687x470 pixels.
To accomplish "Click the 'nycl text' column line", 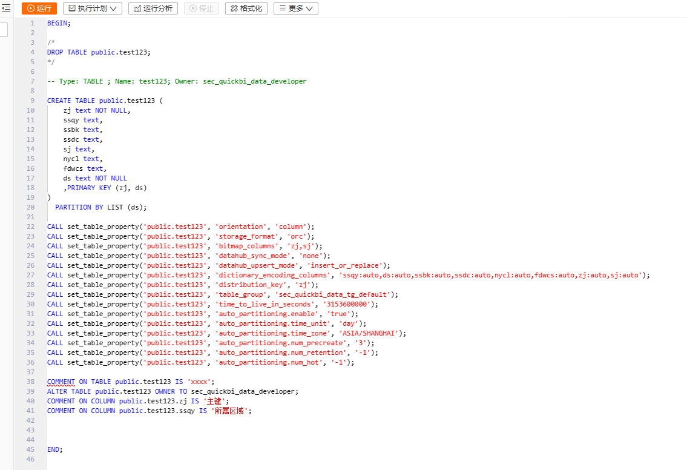I will tap(83, 159).
